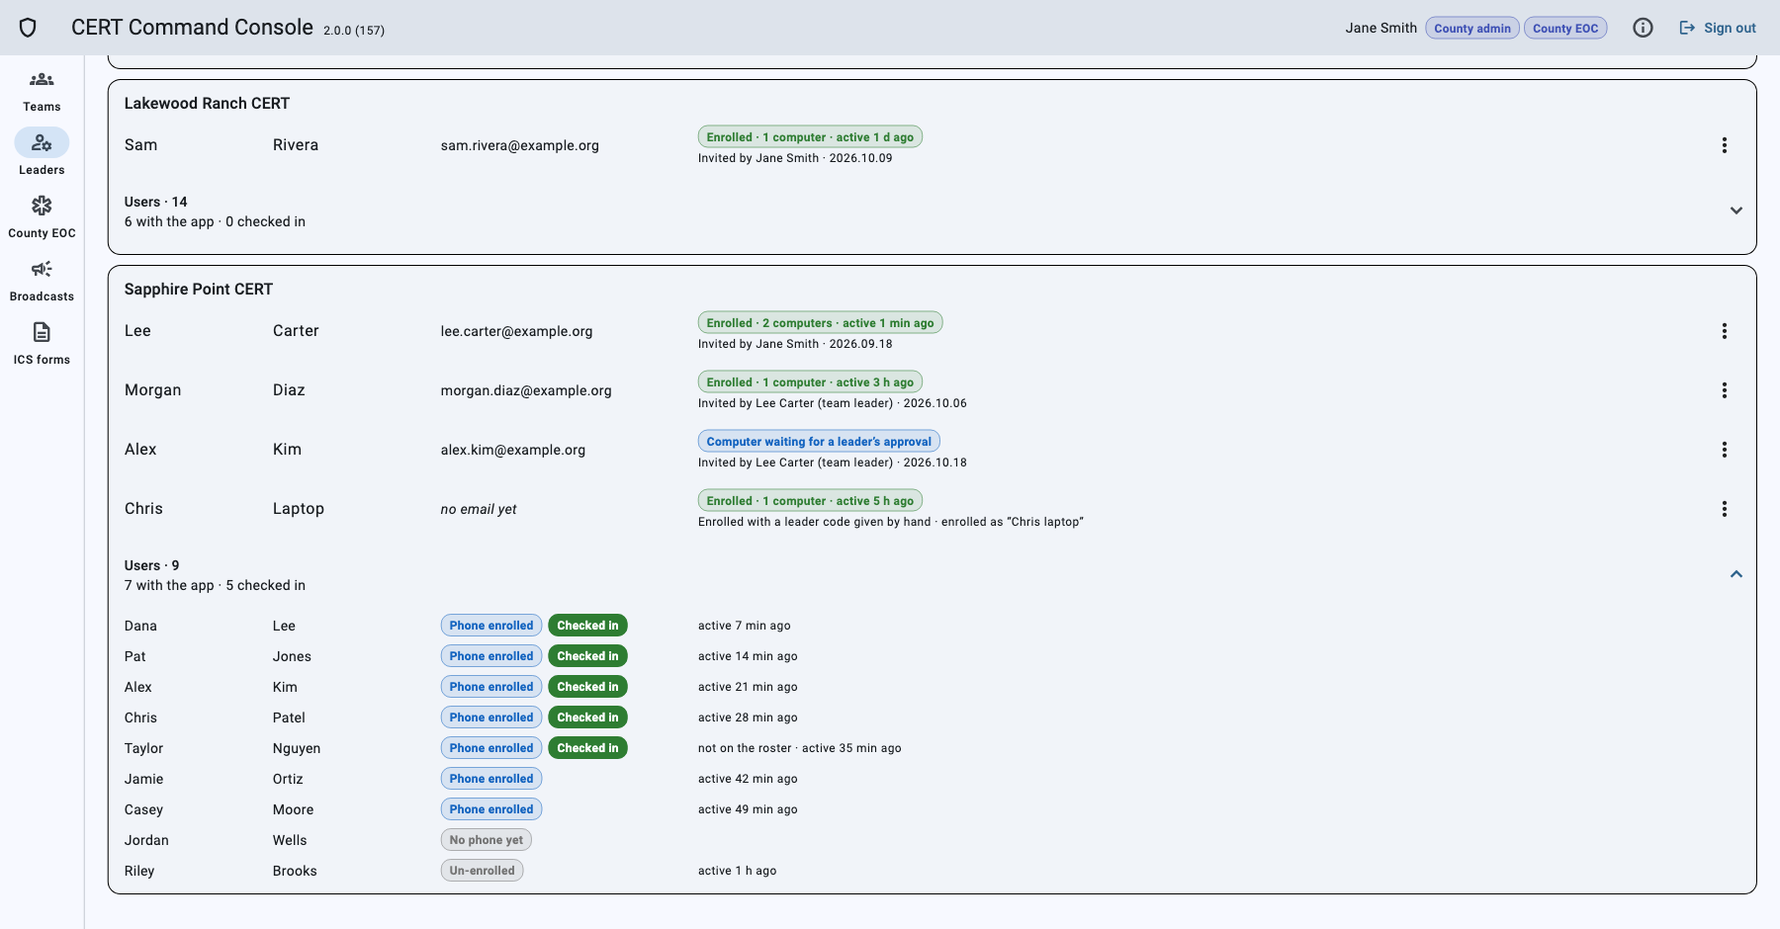Viewport: 1780px width, 929px height.
Task: Open more options for Chris Laptop
Action: [x=1725, y=509]
